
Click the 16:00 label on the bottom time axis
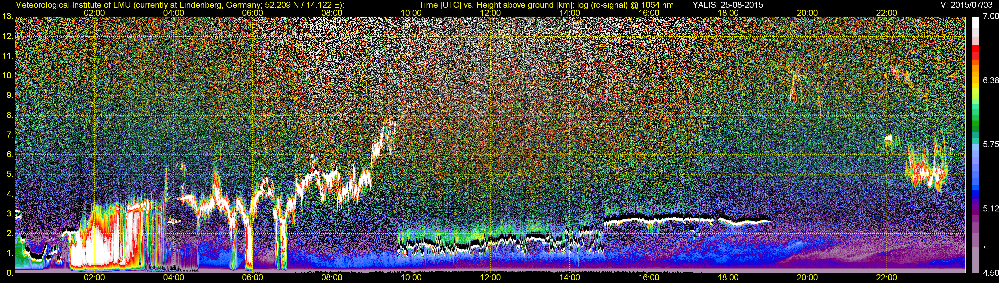pos(649,278)
